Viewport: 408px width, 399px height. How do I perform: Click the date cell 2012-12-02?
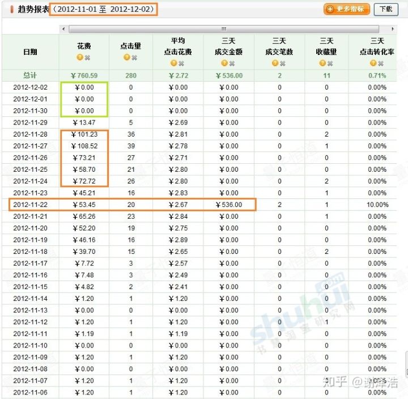coord(31,87)
